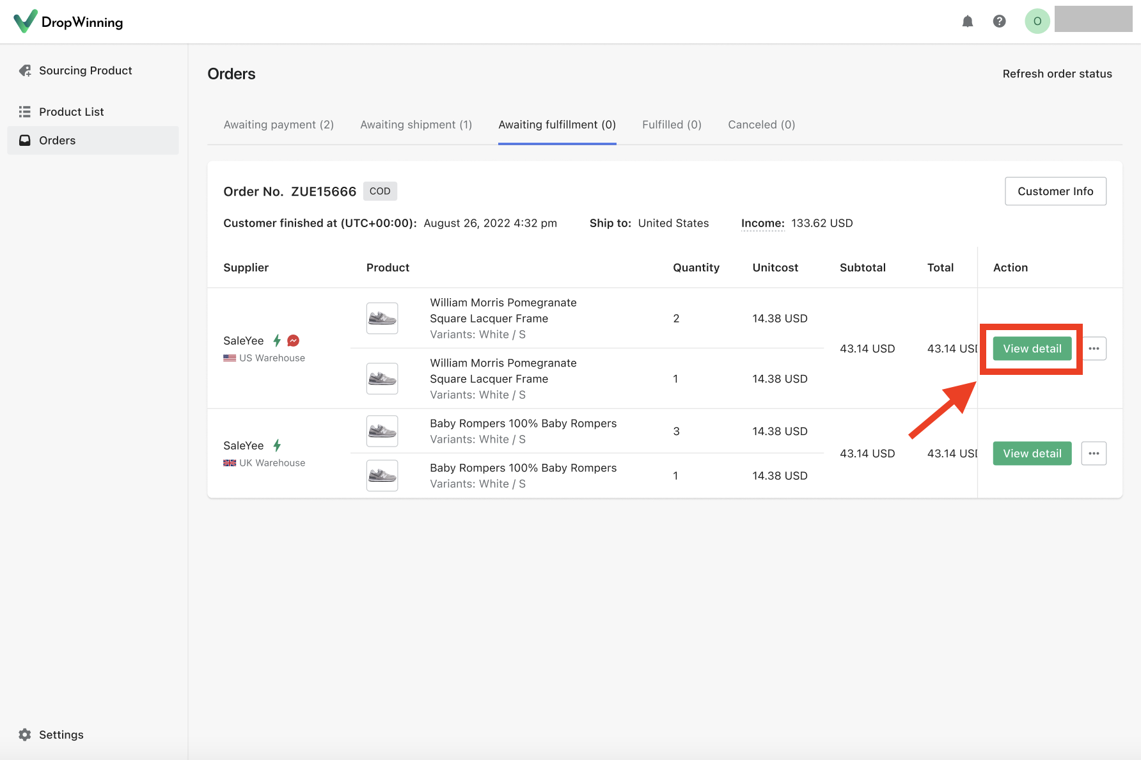Viewport: 1141px width, 760px height.
Task: Open more options for US Warehouse row
Action: click(x=1094, y=349)
